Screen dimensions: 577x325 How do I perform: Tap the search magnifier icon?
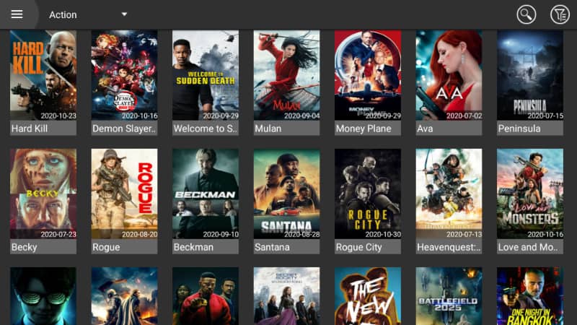[527, 14]
